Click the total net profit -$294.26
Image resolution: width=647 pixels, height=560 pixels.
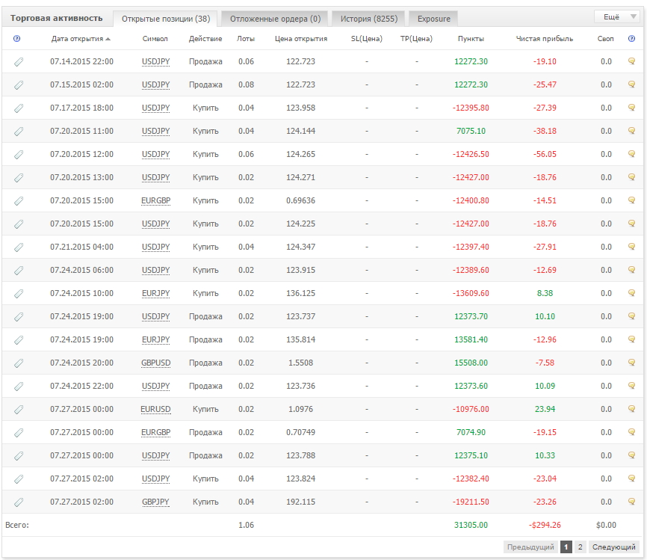[x=545, y=526]
